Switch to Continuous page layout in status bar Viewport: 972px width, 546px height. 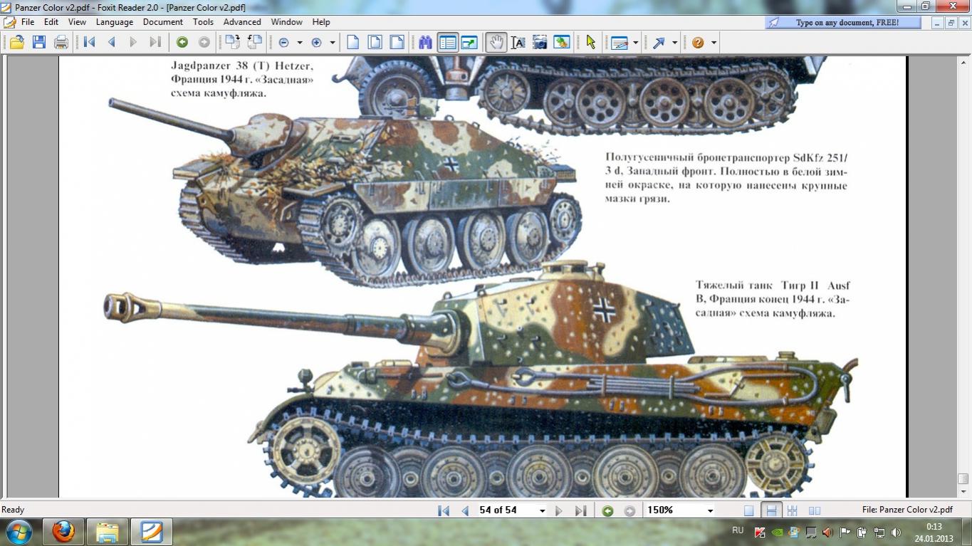pos(770,510)
